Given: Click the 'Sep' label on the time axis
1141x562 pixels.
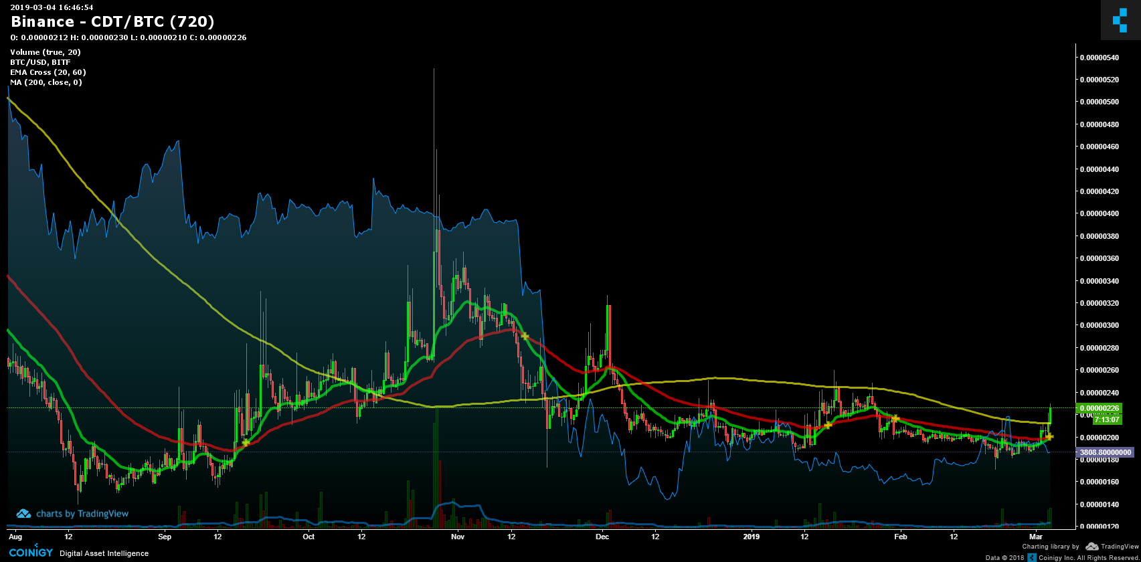Looking at the screenshot, I should tap(165, 537).
